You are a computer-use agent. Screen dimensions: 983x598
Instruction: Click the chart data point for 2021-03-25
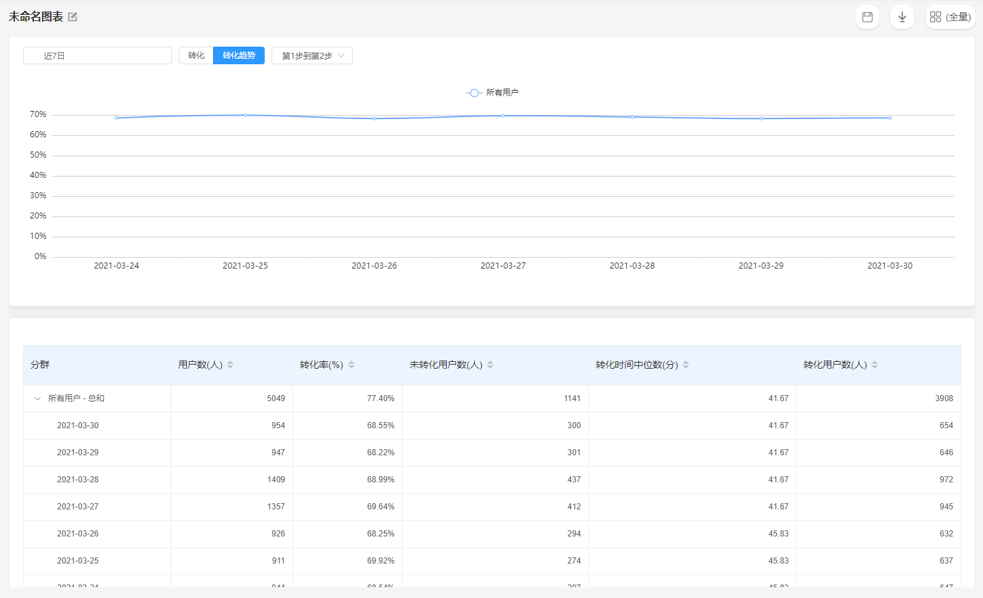pos(245,115)
